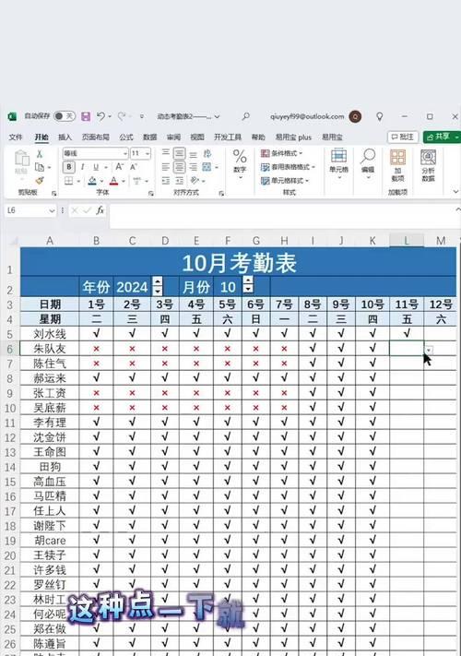Click the Save disk icon
This screenshot has width=461, height=656.
[86, 116]
